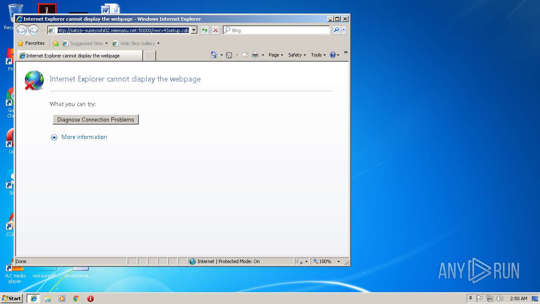Show hidden system tray icons

click(471, 298)
